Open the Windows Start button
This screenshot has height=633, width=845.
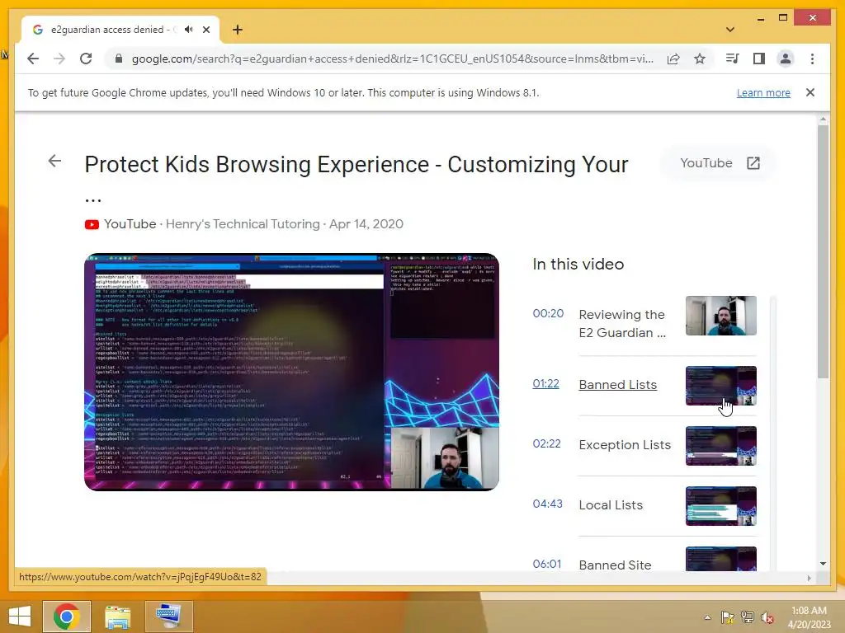[20, 617]
